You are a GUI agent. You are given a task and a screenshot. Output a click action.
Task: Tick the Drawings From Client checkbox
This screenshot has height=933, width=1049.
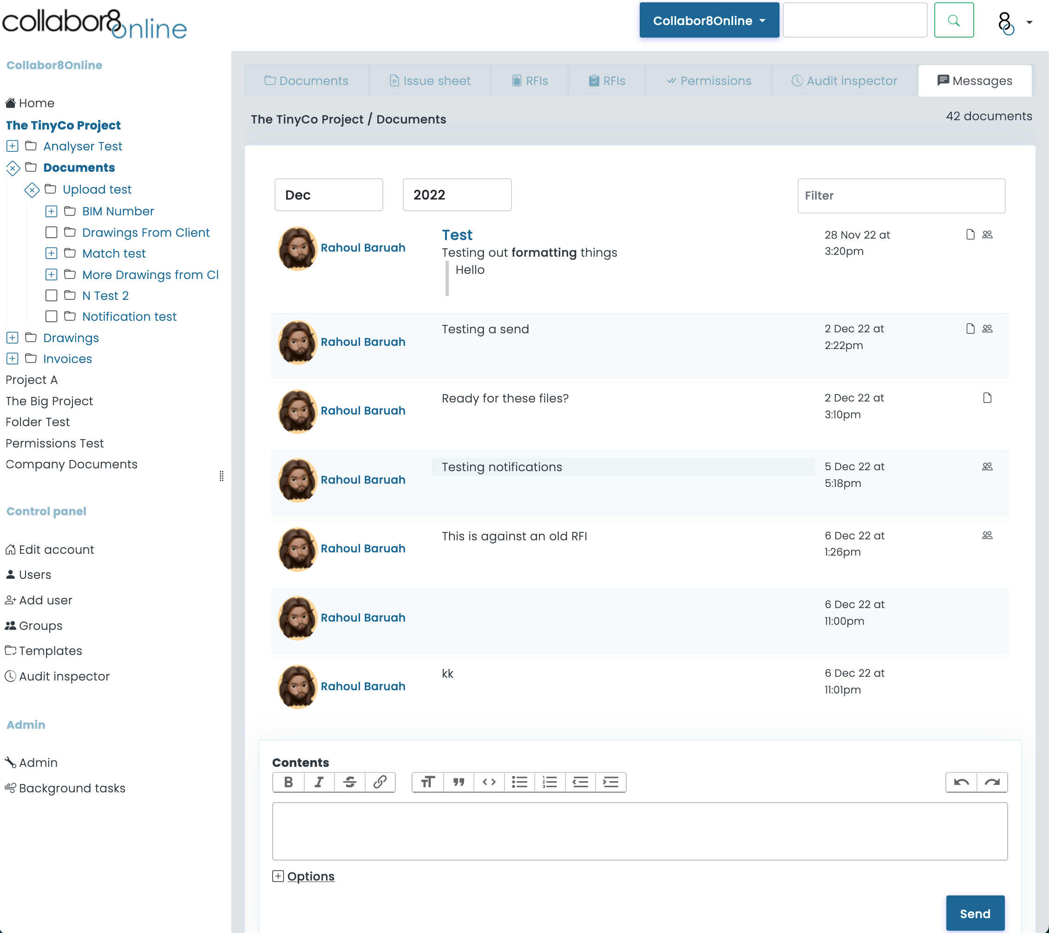pyautogui.click(x=51, y=233)
